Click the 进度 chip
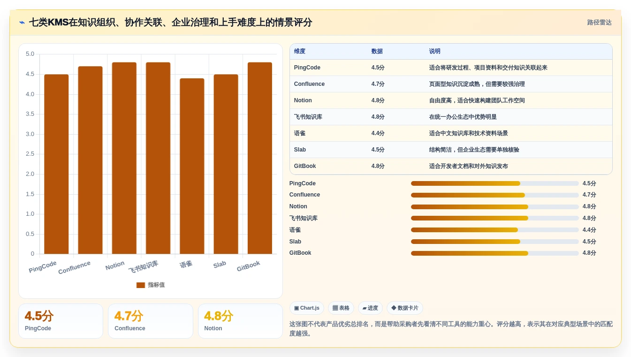The height and width of the screenshot is (357, 631). (x=371, y=308)
